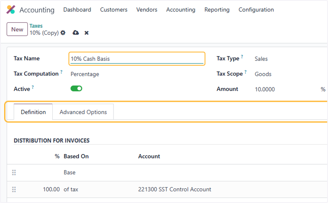The image size is (328, 203).
Task: Open the Dashboard menu
Action: tap(77, 10)
